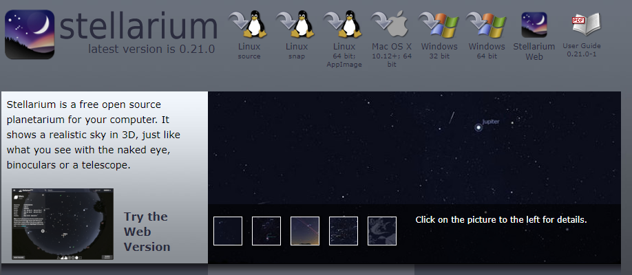Image resolution: width=632 pixels, height=275 pixels.
Task: Open the web version screenshot preview
Action: (x=63, y=224)
